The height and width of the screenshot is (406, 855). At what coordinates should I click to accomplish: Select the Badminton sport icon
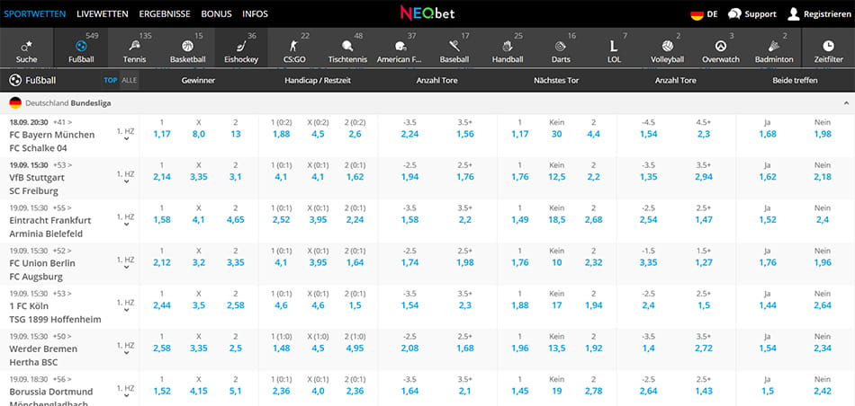(x=774, y=46)
